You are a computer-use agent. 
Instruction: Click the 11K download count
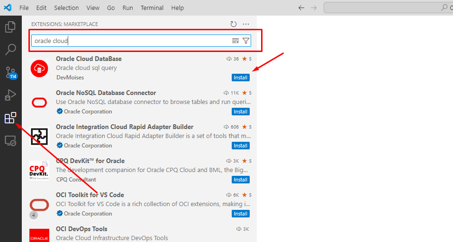click(x=231, y=93)
